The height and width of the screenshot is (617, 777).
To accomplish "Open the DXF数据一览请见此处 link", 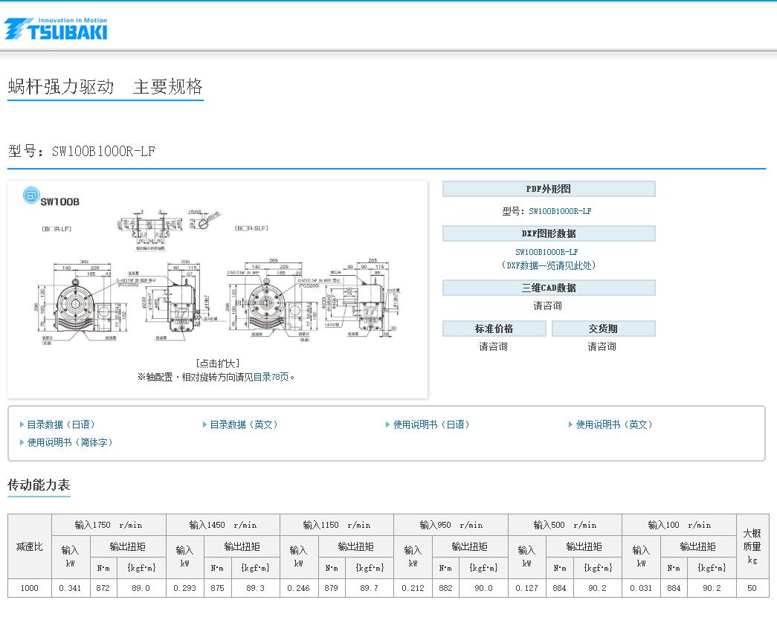I will pyautogui.click(x=548, y=265).
